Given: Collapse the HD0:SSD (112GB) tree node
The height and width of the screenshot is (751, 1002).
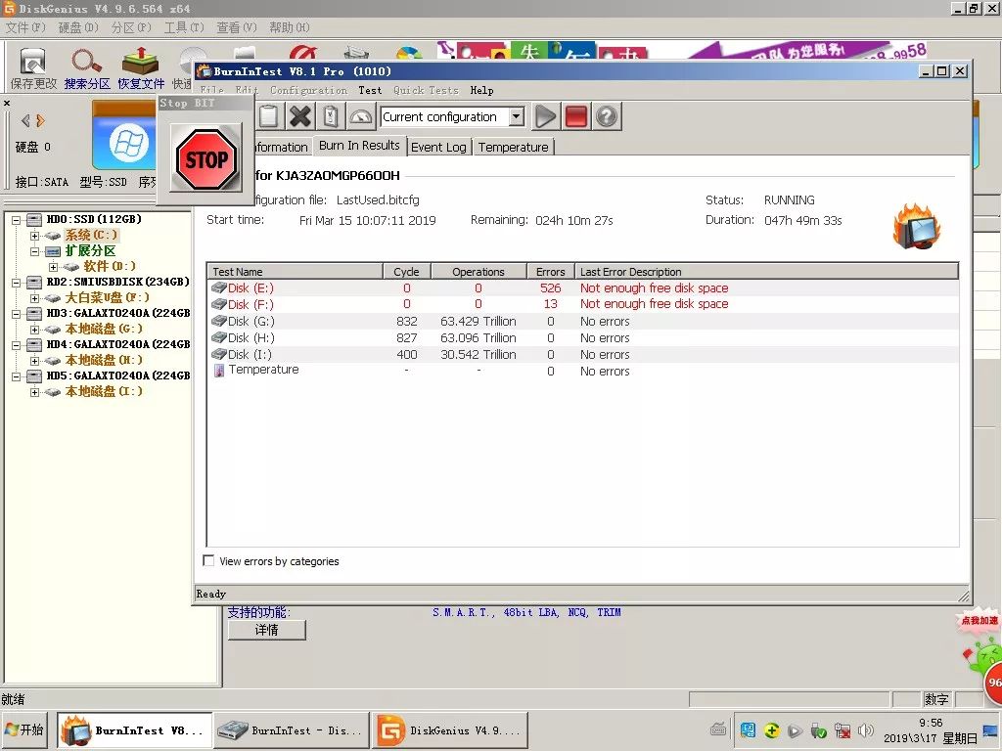Looking at the screenshot, I should [17, 220].
